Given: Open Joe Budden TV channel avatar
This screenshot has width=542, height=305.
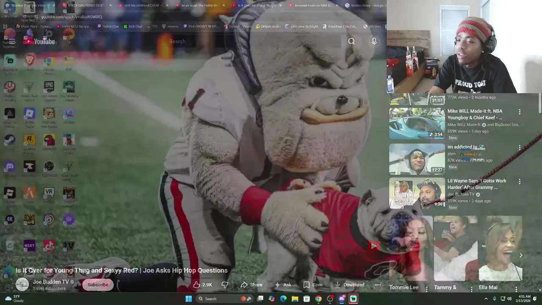Looking at the screenshot, I should pyautogui.click(x=22, y=285).
